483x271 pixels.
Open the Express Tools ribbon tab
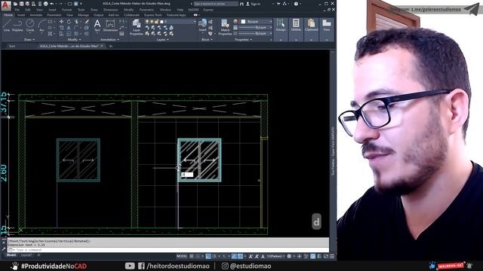click(152, 15)
